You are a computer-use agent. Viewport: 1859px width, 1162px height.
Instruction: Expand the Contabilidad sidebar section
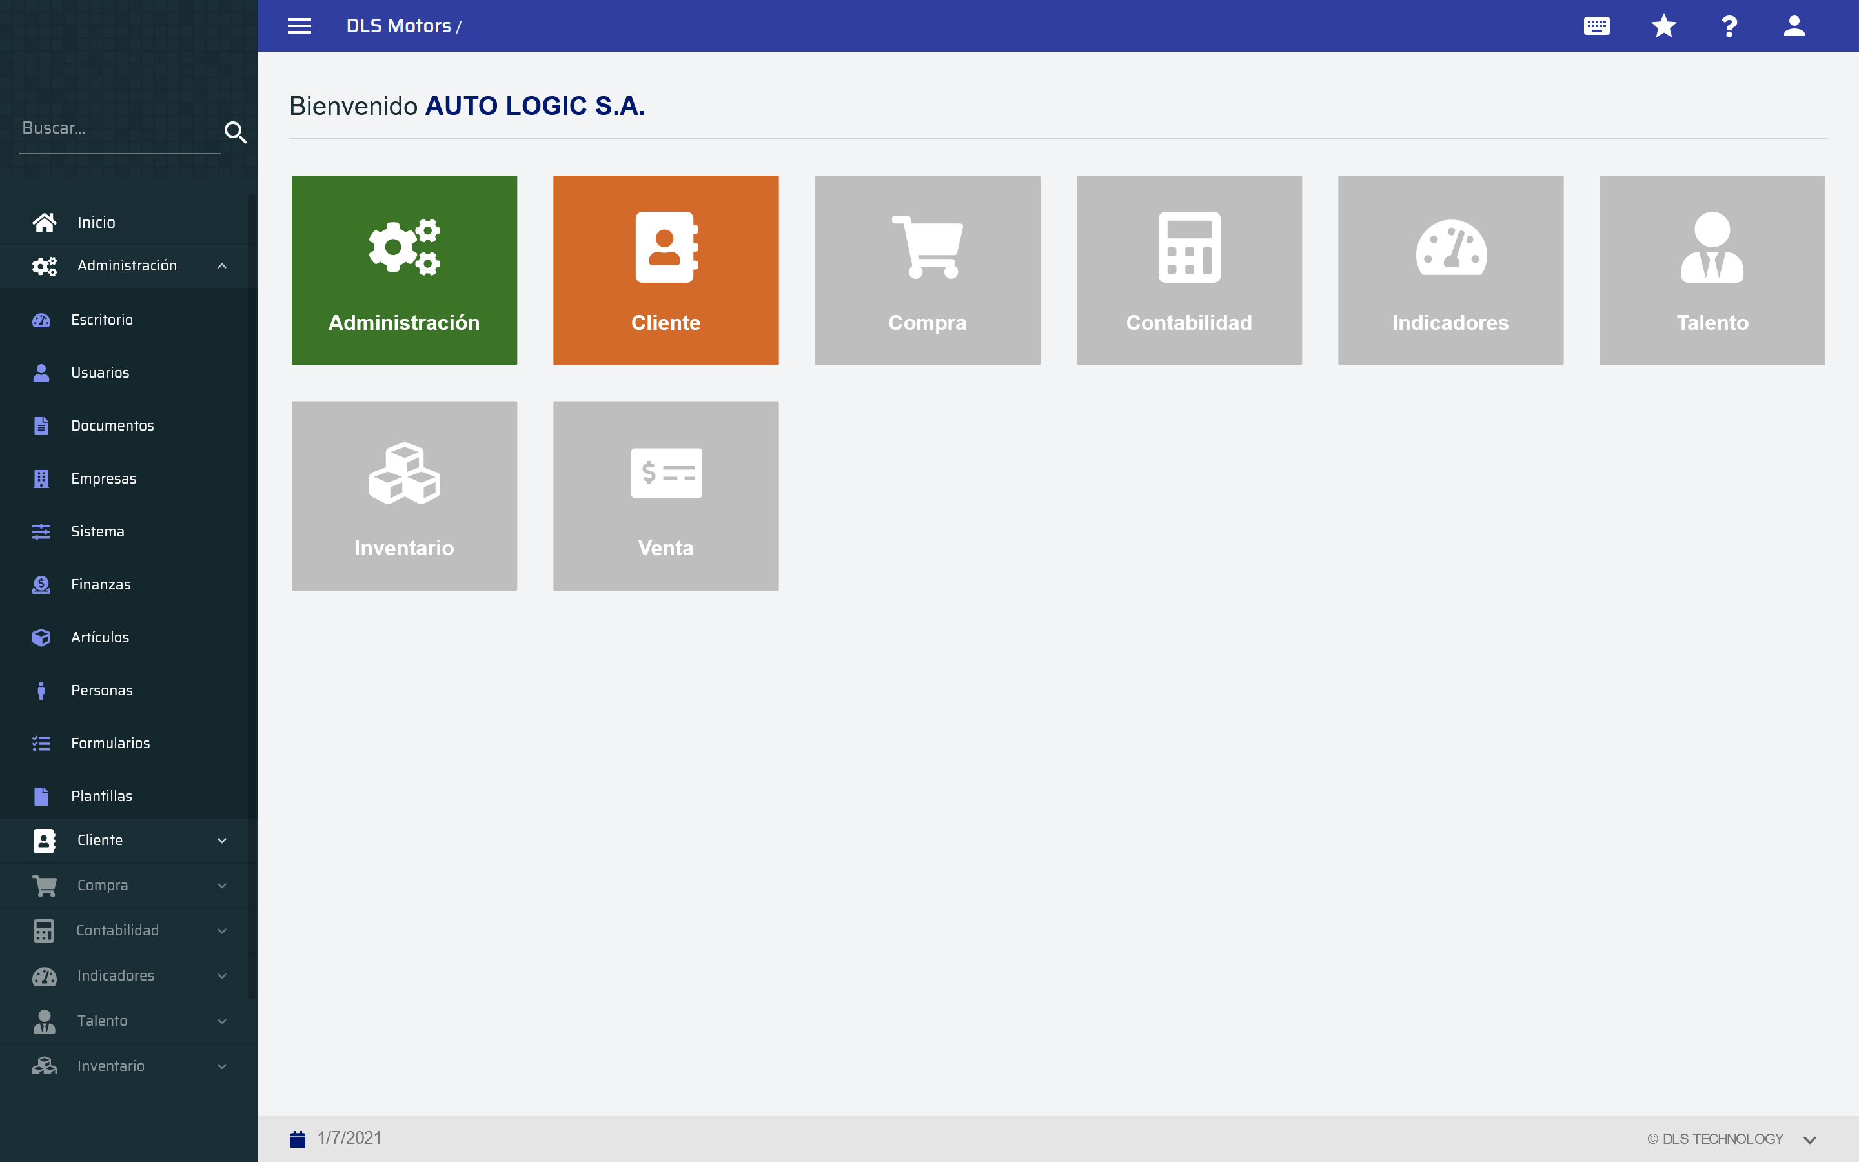(x=221, y=931)
